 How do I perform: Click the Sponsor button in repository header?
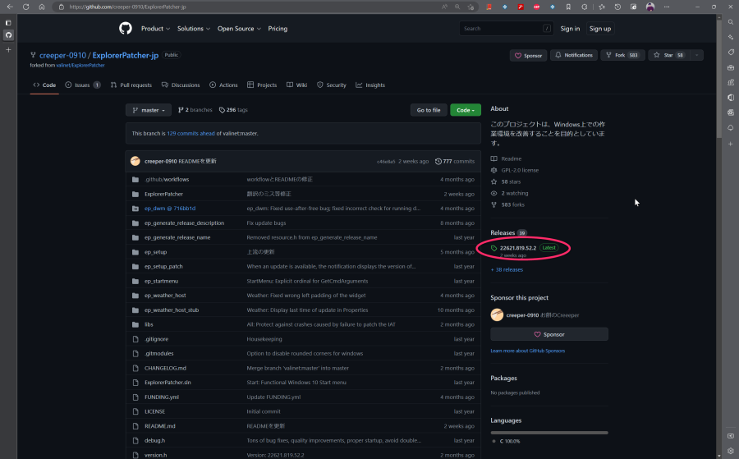pyautogui.click(x=528, y=55)
